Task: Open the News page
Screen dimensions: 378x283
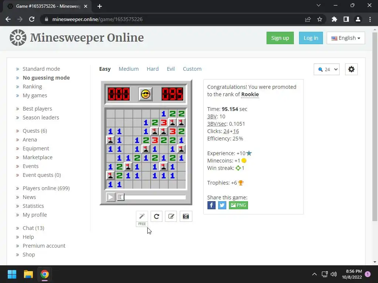Action: [x=30, y=197]
